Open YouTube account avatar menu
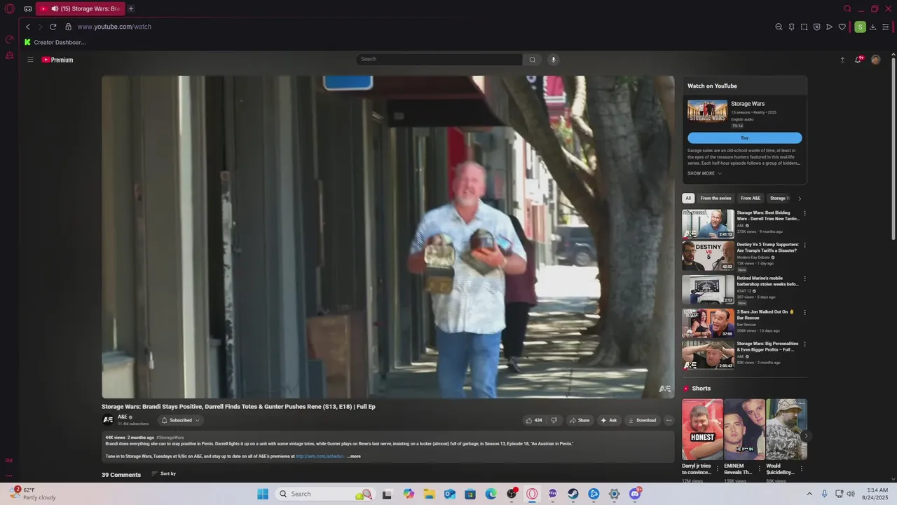The image size is (897, 505). [875, 60]
